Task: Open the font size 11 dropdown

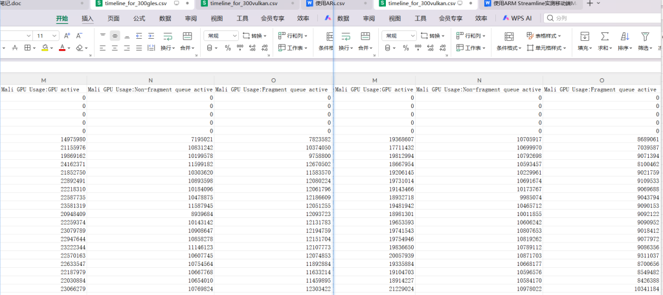Action: click(52, 36)
